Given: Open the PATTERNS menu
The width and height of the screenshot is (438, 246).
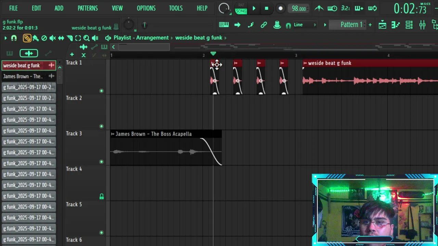Looking at the screenshot, I should pos(88,8).
